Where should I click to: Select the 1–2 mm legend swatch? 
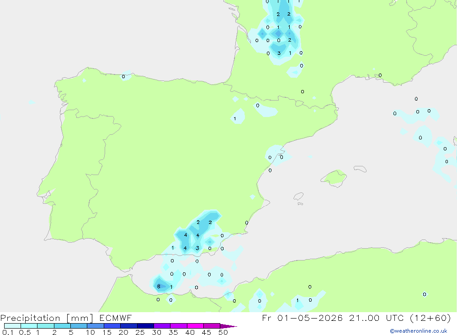(46, 326)
